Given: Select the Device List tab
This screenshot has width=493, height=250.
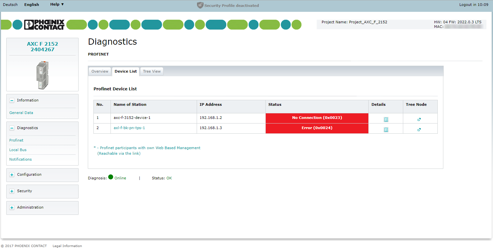Looking at the screenshot, I should click(126, 72).
